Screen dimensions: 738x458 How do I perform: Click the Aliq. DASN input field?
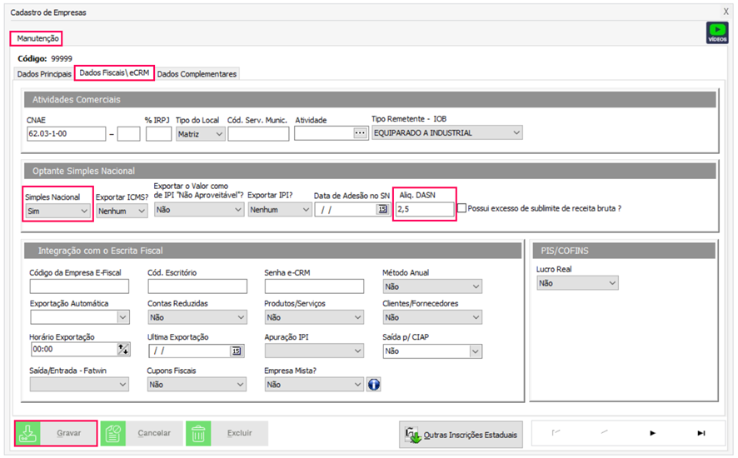pyautogui.click(x=424, y=210)
